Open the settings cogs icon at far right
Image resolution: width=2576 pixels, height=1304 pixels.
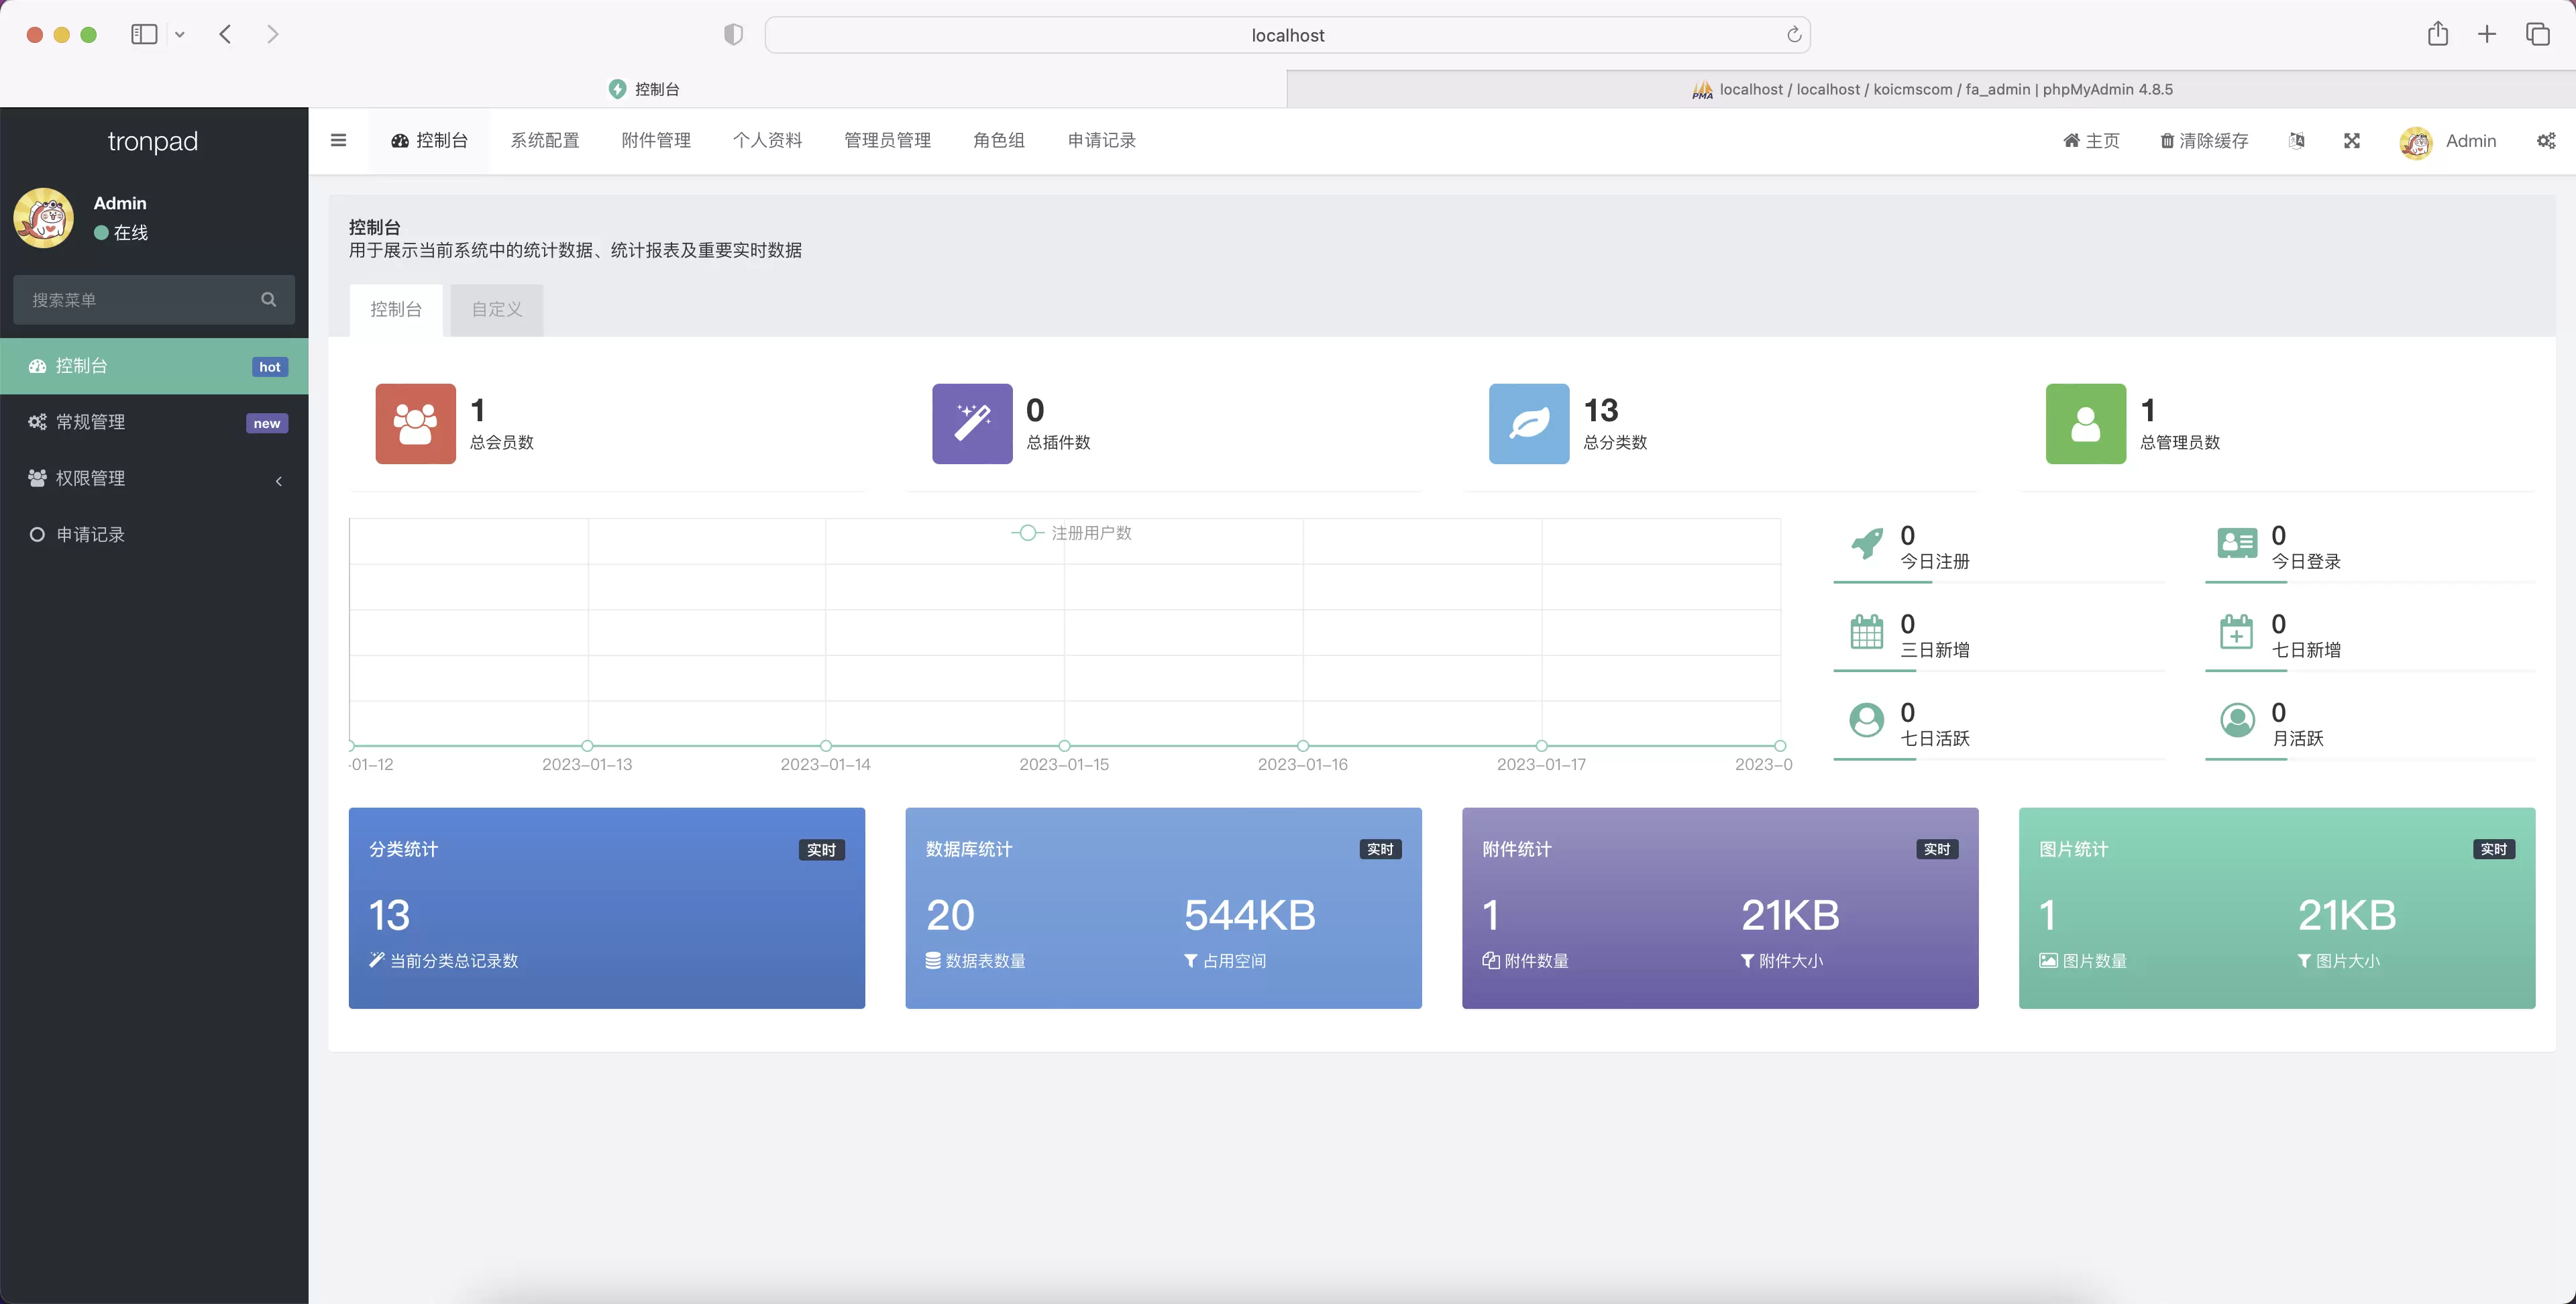point(2546,141)
